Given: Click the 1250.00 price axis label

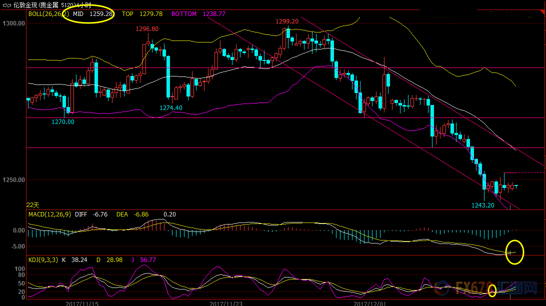Looking at the screenshot, I should tap(13, 180).
